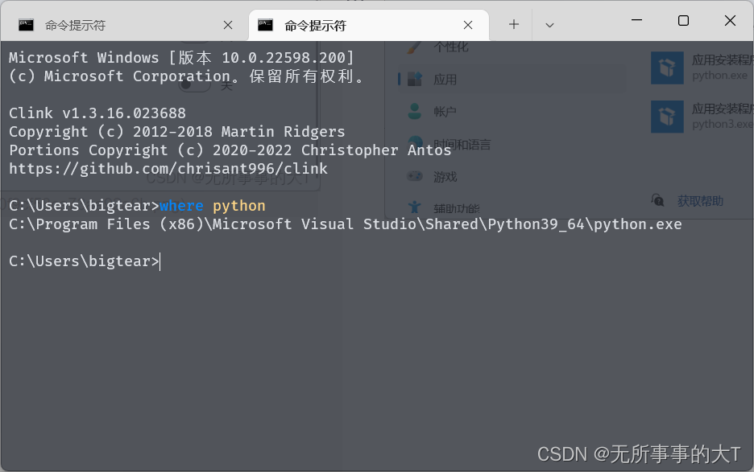Click the 游戏 controller icon in Settings

tap(415, 176)
